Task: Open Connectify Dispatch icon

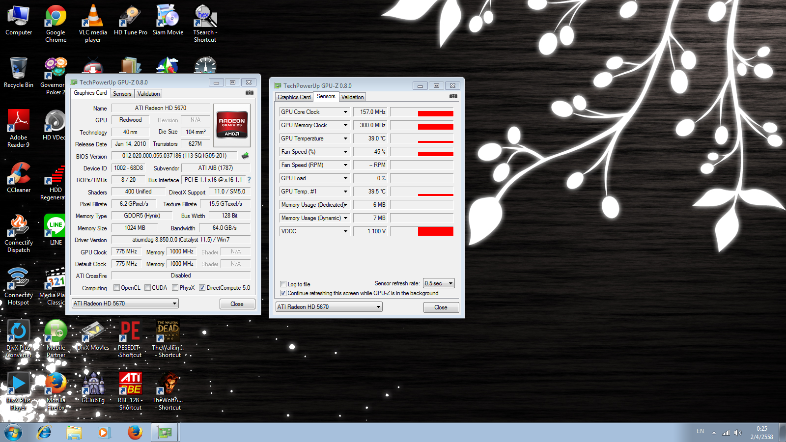Action: tap(19, 234)
